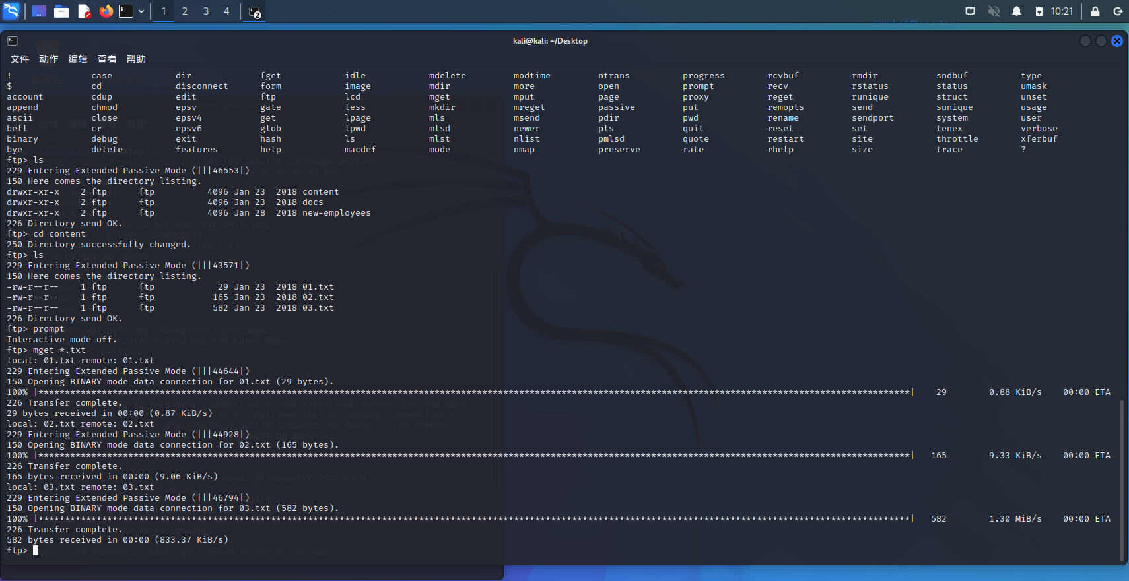Image resolution: width=1129 pixels, height=581 pixels.
Task: Open the Kali applications menu icon
Action: (x=11, y=11)
